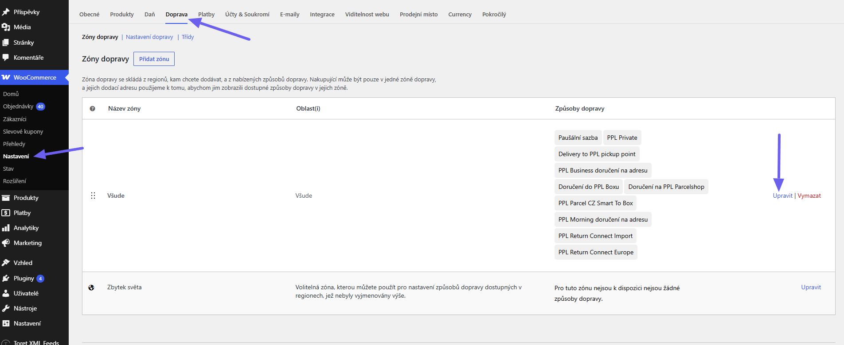
Task: Click the Komentáře speech bubble icon
Action: 6,57
